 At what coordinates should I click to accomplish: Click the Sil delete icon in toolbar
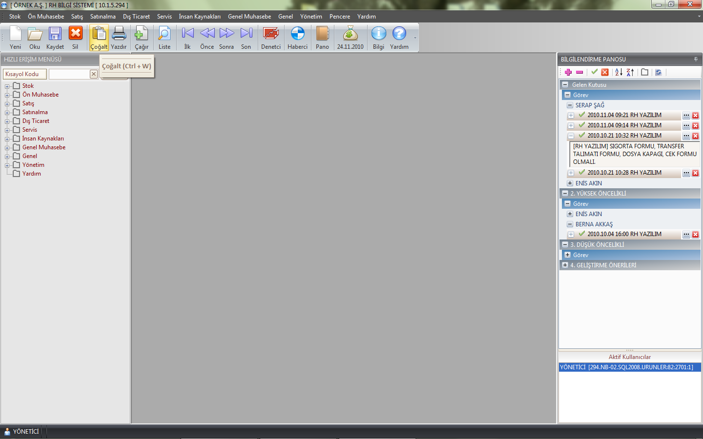[x=75, y=38]
